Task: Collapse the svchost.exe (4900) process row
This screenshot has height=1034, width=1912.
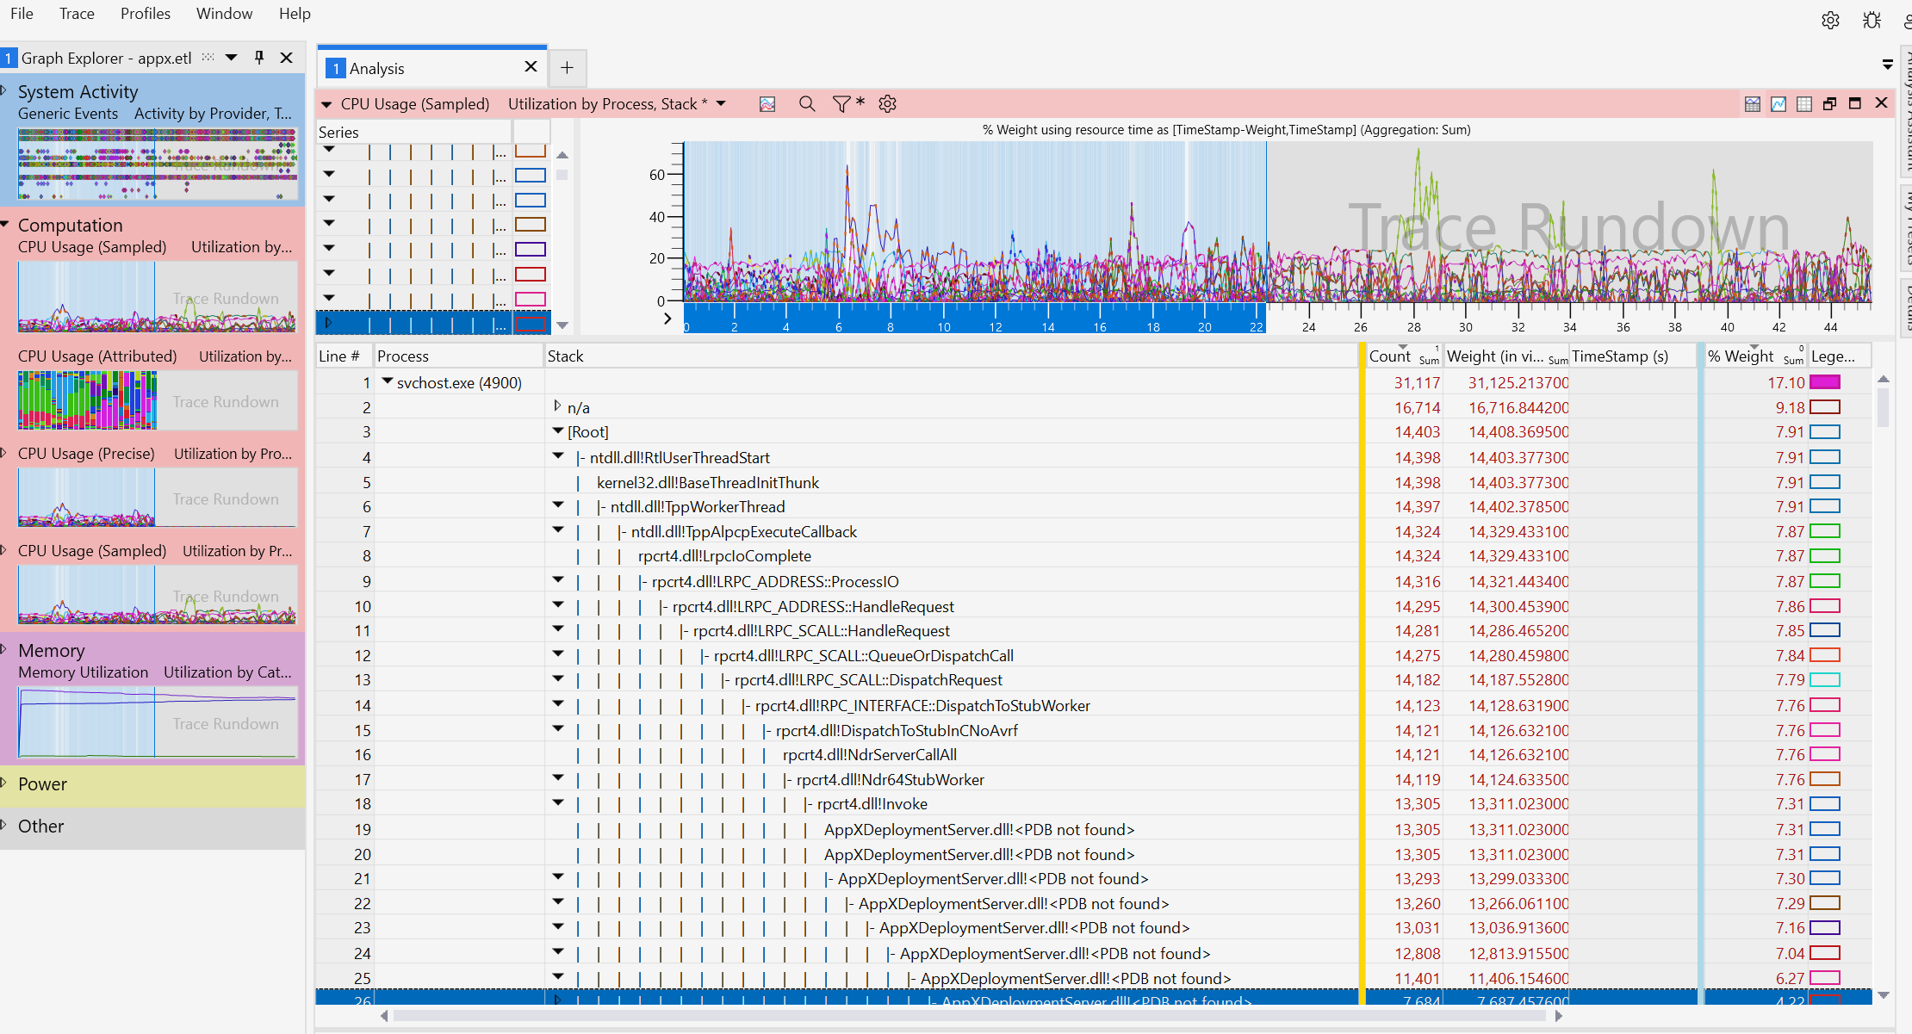Action: (388, 381)
